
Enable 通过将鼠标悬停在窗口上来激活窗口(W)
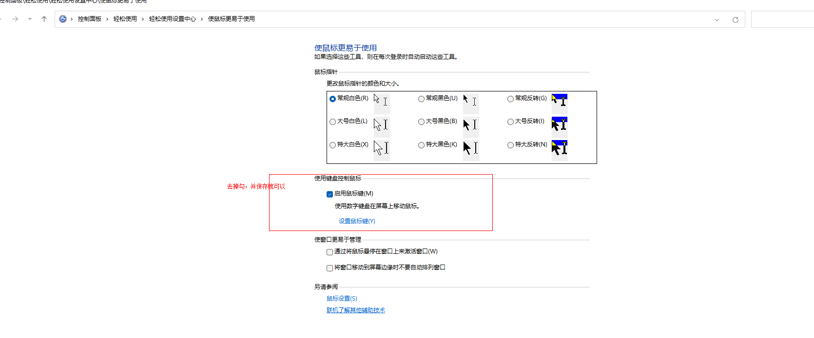click(x=329, y=252)
